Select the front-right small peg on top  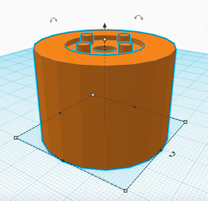[x=125, y=48]
